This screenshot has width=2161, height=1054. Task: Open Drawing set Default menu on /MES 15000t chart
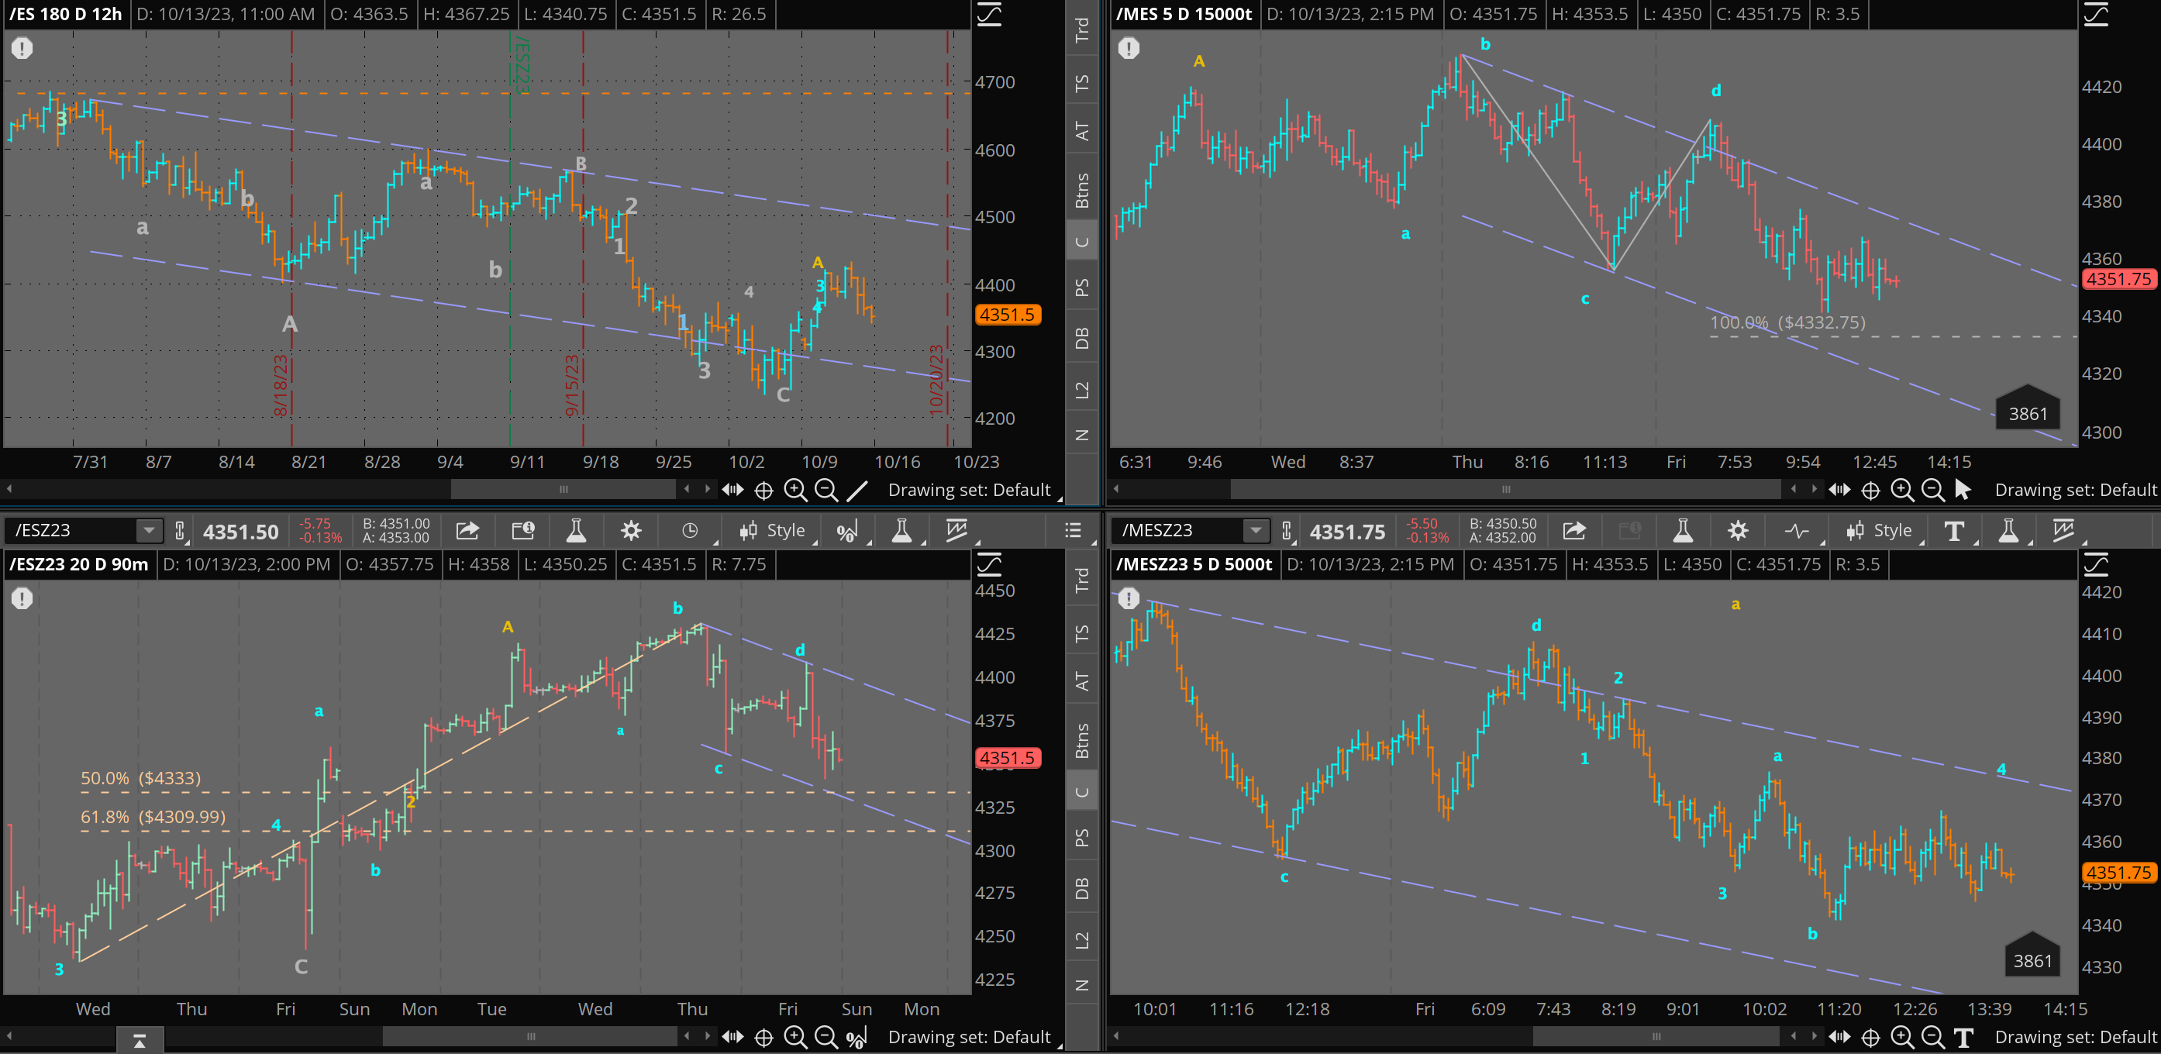tap(2076, 491)
